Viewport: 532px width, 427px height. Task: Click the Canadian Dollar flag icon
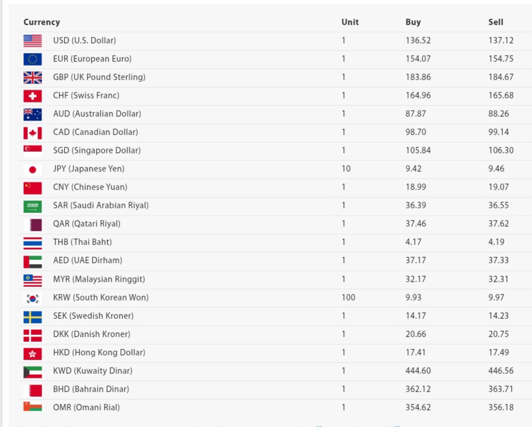point(33,133)
